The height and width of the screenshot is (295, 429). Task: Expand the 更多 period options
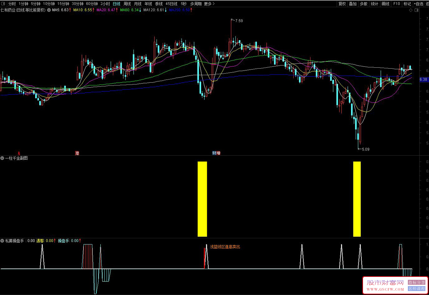(x=209, y=4)
